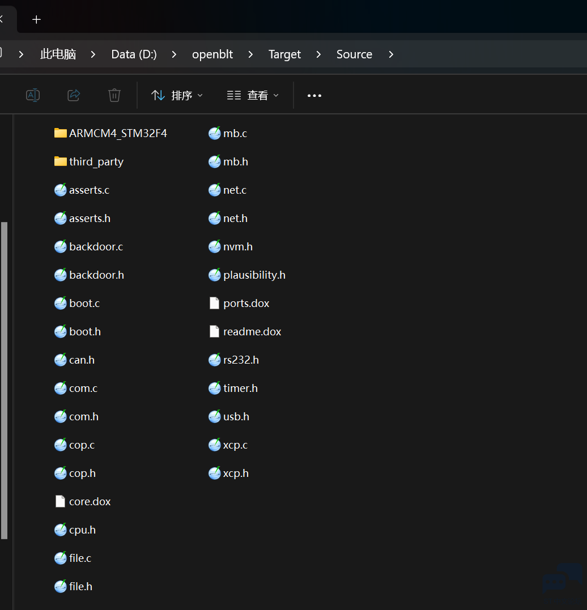The image size is (587, 610).
Task: Select the third_party folder icon
Action: 60,161
